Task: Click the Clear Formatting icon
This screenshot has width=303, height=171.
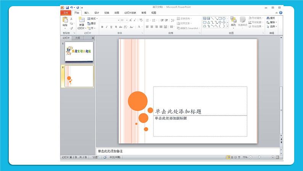Action: 141,20
